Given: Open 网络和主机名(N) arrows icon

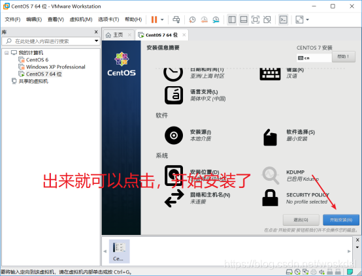Looking at the screenshot, I should (174, 198).
